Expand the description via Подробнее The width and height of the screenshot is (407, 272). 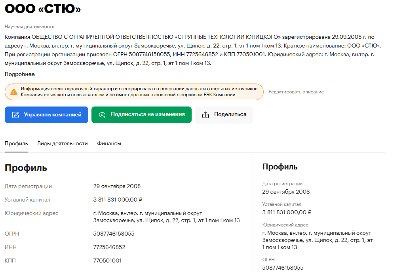tap(20, 74)
